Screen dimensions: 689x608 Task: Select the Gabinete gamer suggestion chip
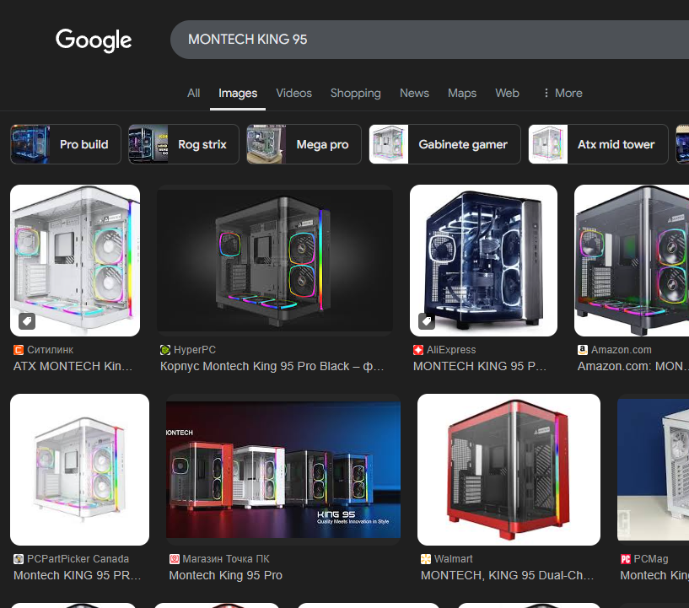(444, 144)
